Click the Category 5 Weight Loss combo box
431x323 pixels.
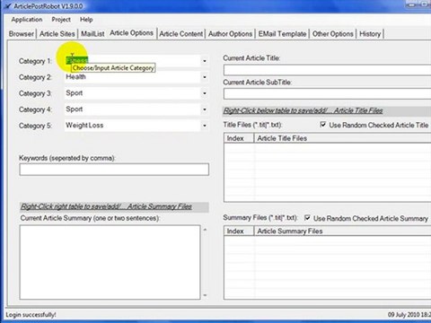(136, 126)
